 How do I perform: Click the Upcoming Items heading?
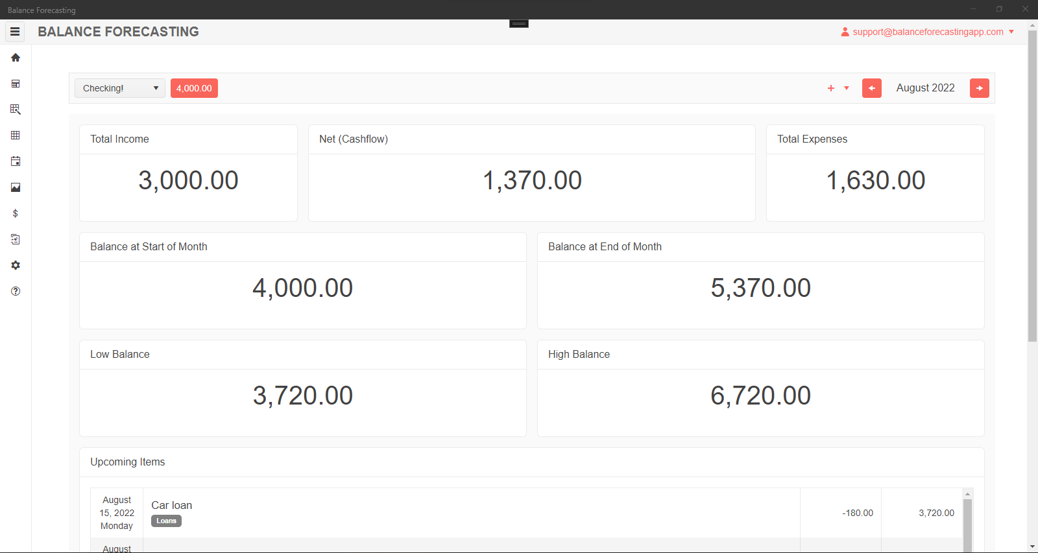pyautogui.click(x=128, y=462)
